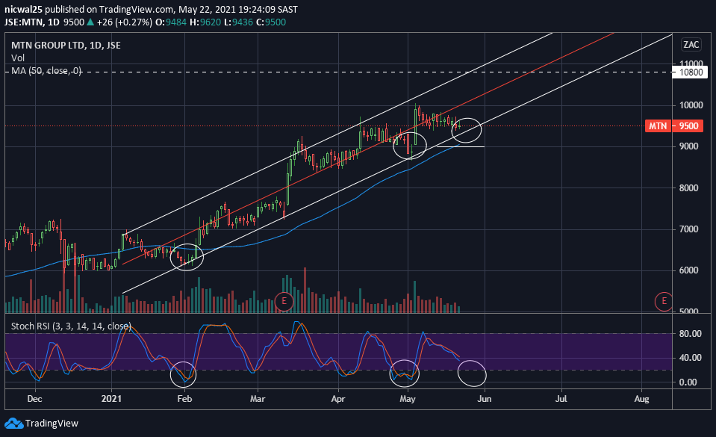The image size is (716, 437).
Task: Click the Apr label on time axis
Action: pos(338,399)
